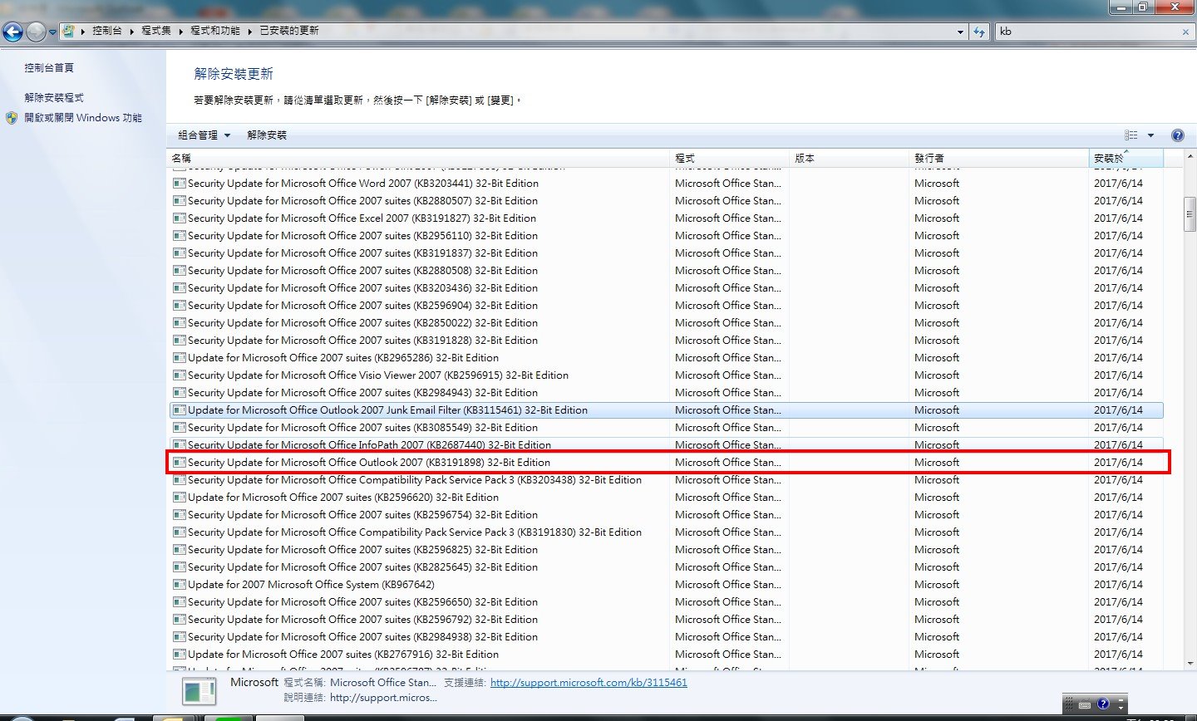
Task: Open the help question mark icon
Action: click(1177, 135)
